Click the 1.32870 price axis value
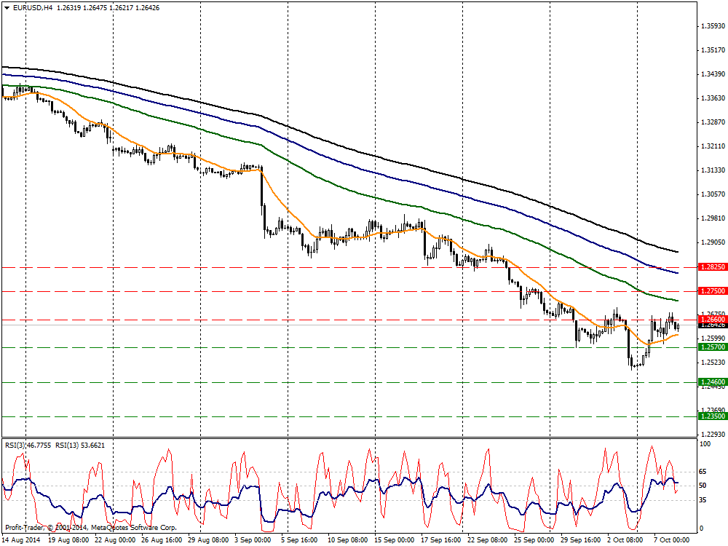The width and height of the screenshot is (728, 546). coord(713,122)
